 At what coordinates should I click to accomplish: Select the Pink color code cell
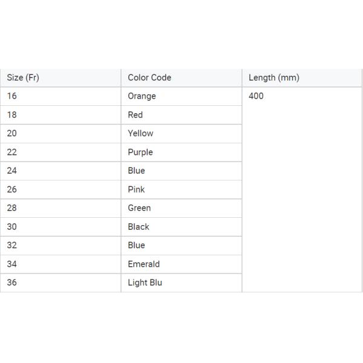(x=136, y=189)
